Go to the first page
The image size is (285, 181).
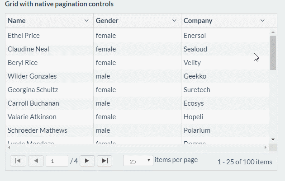click(18, 161)
